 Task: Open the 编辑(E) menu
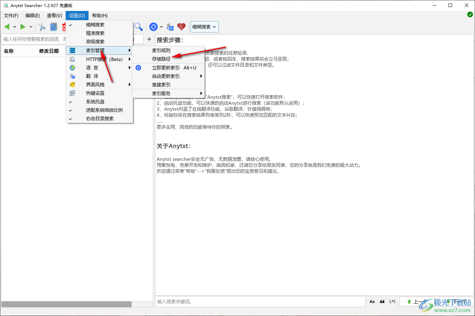click(x=33, y=16)
